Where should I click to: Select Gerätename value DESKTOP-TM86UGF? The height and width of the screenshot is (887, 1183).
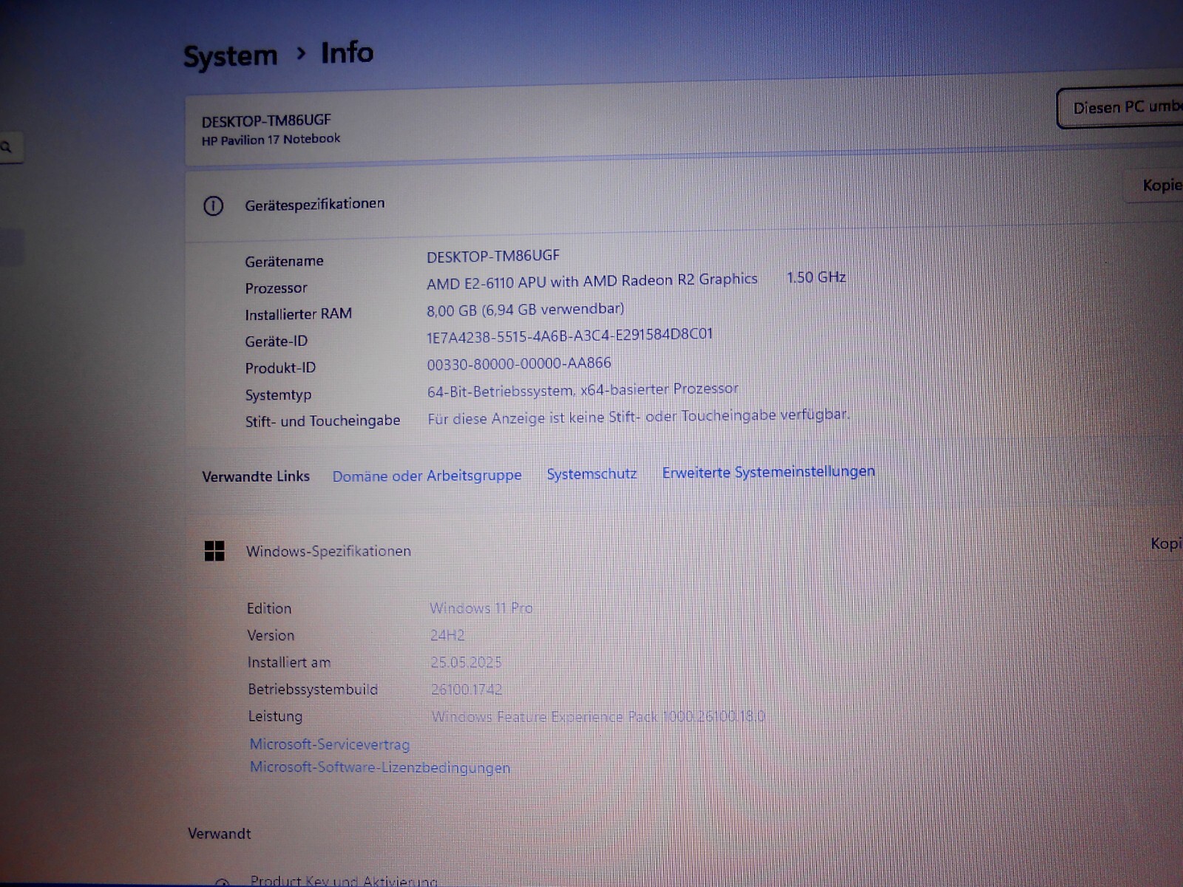tap(493, 256)
